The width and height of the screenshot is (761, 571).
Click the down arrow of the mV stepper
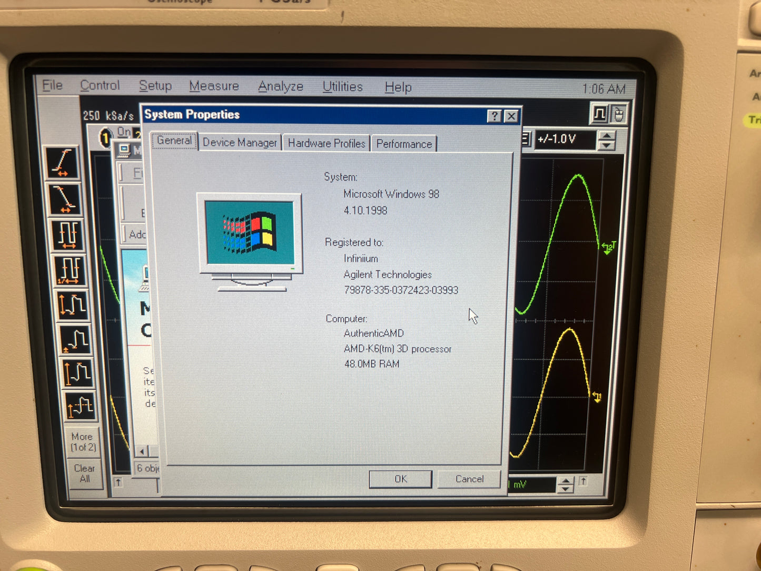[x=565, y=489]
